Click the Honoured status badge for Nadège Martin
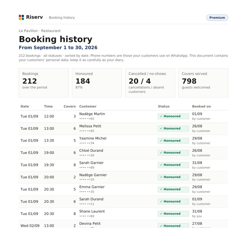Image resolution: width=247 pixels, height=228 pixels. click(173, 116)
